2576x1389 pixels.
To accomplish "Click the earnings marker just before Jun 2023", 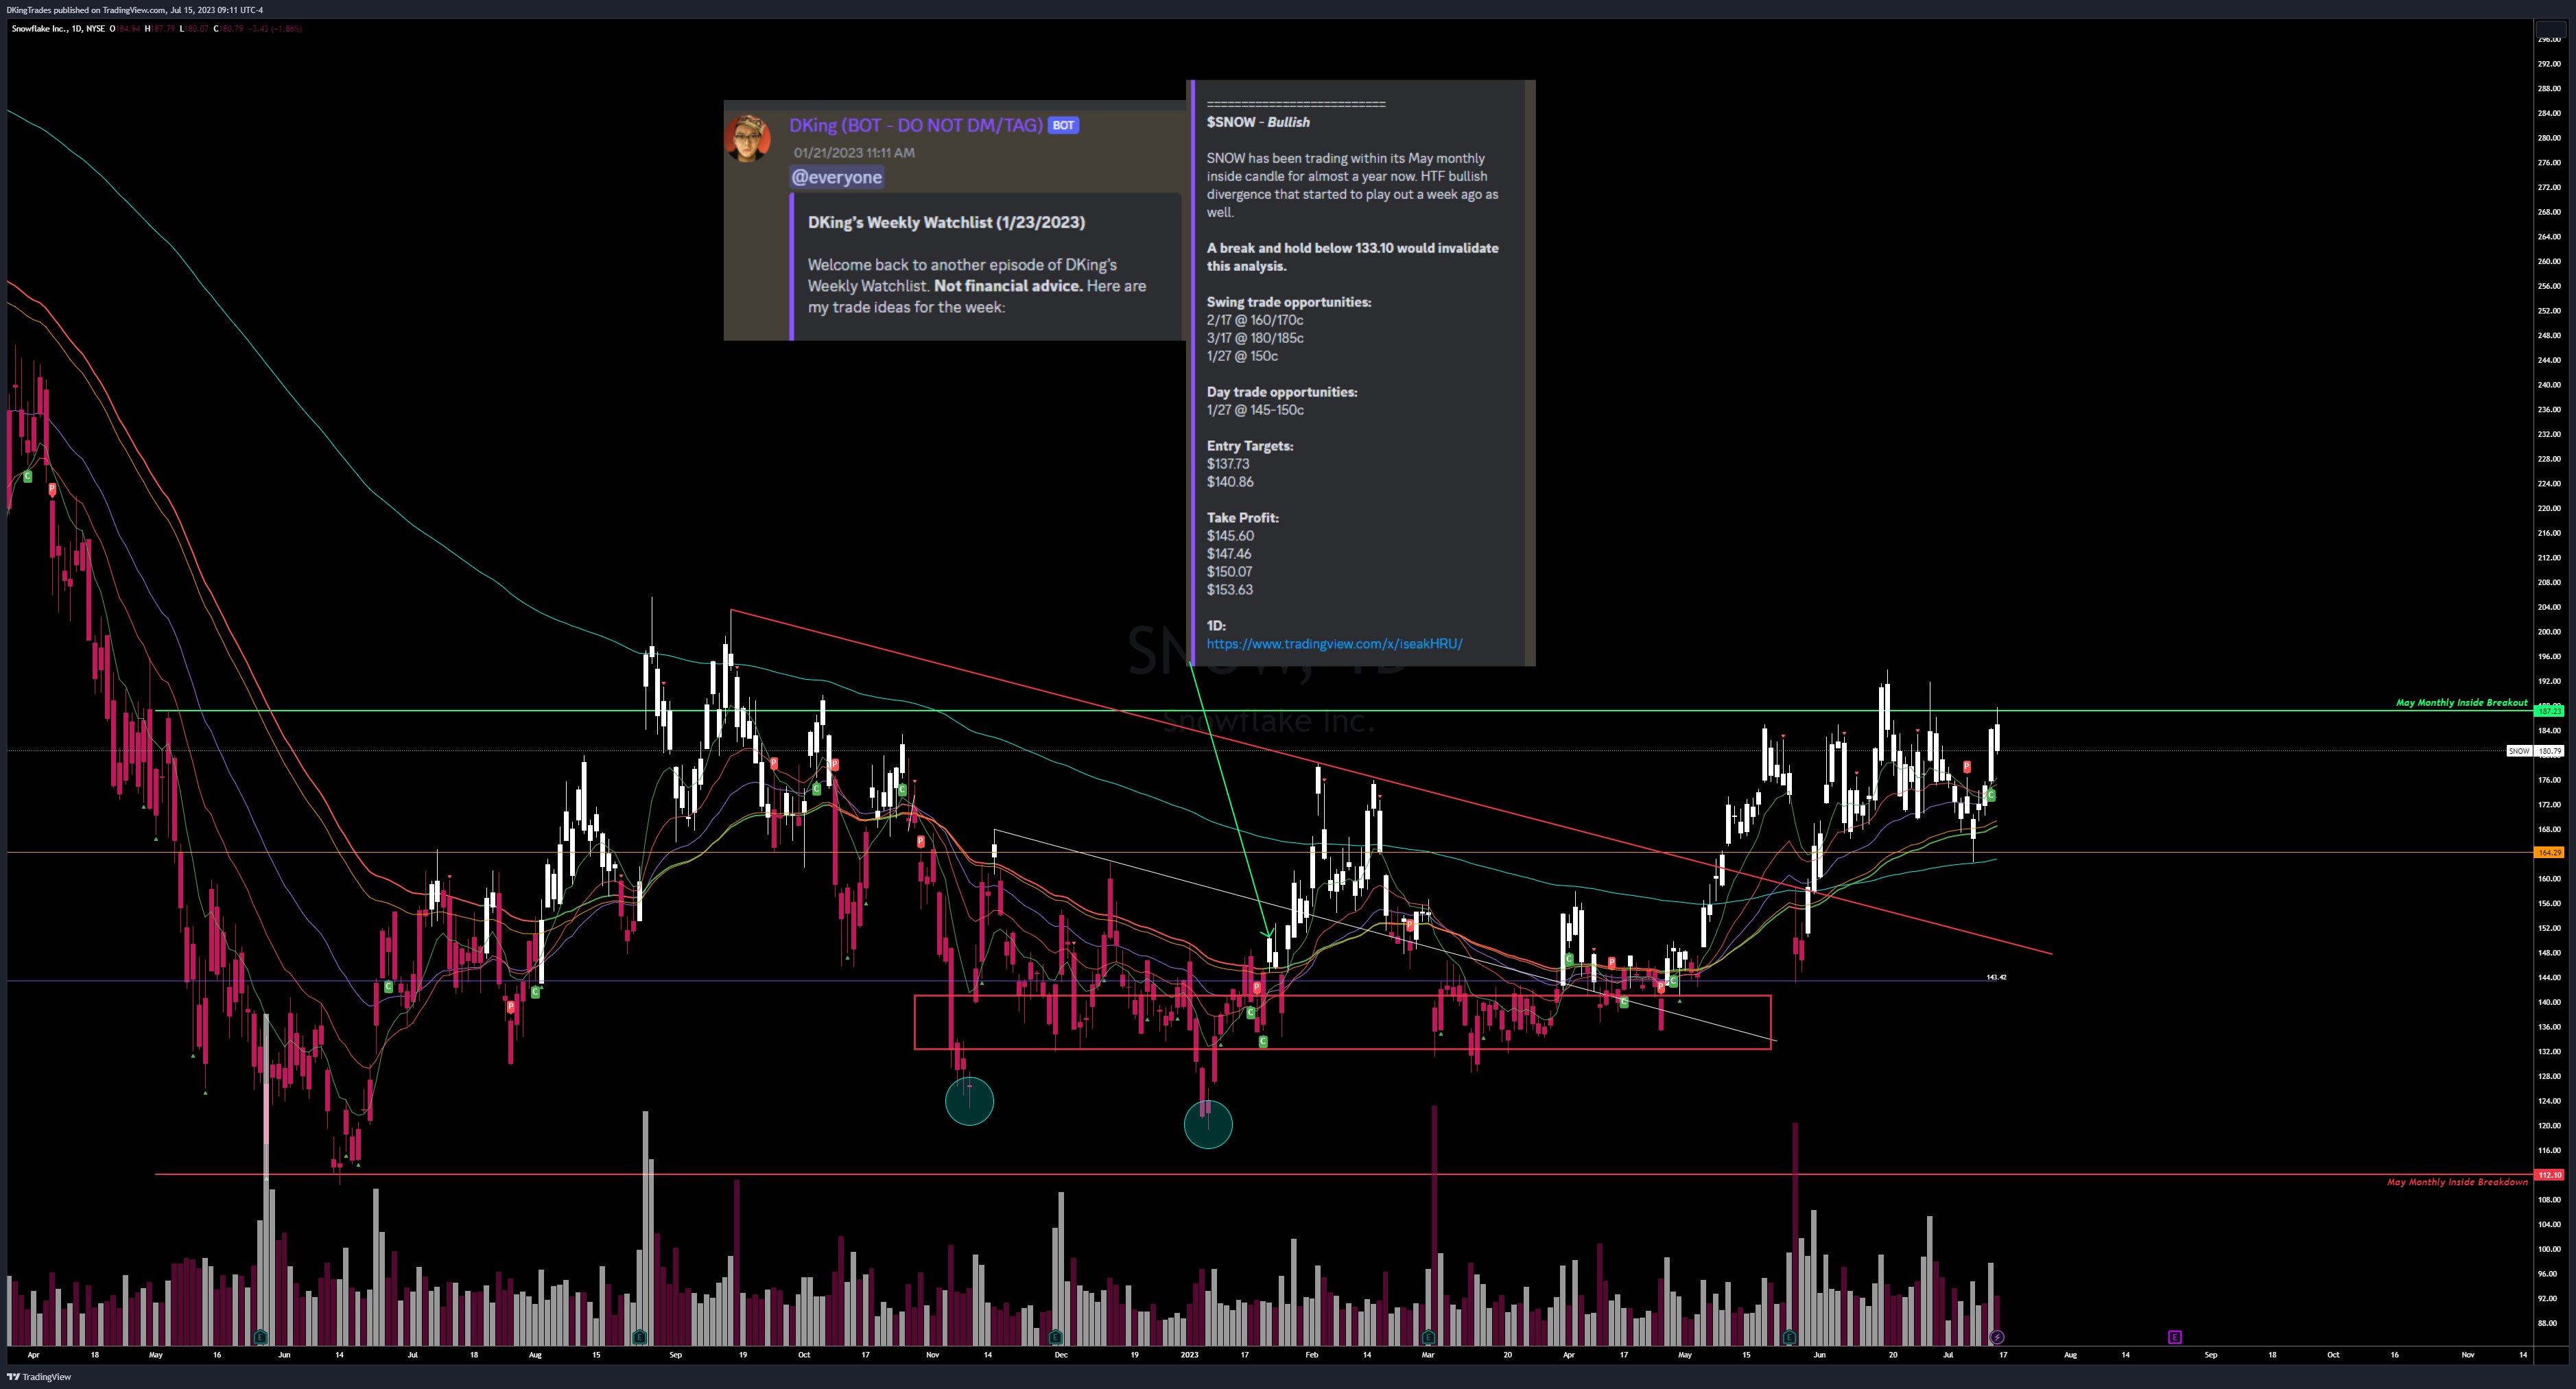I will tap(1789, 1337).
